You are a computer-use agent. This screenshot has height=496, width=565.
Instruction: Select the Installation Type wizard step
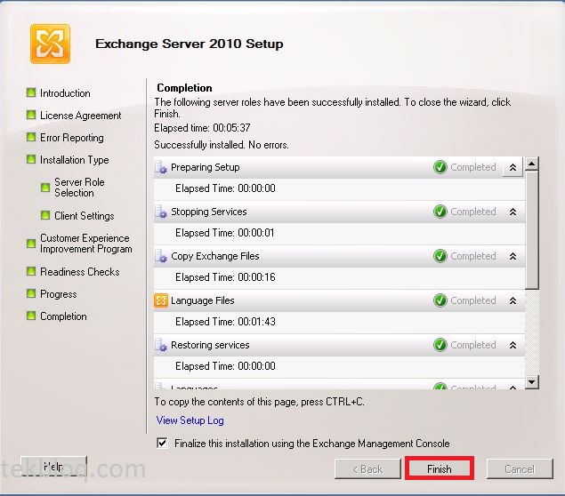pos(74,160)
